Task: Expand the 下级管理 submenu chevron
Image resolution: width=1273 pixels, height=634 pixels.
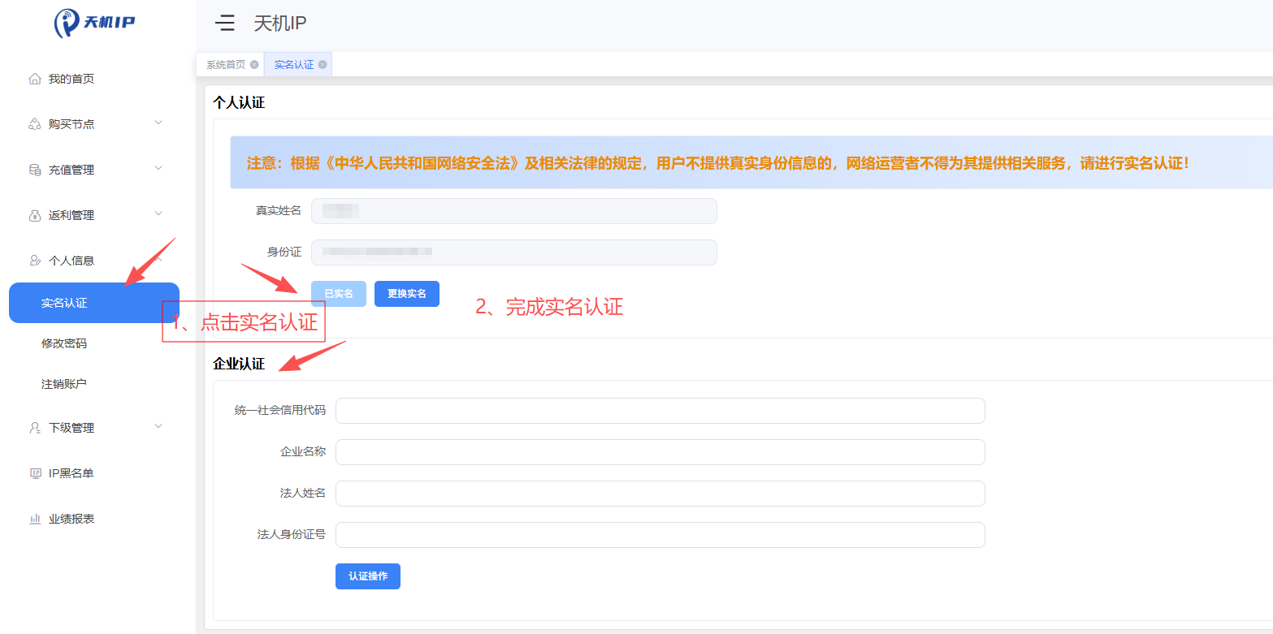Action: pyautogui.click(x=158, y=427)
